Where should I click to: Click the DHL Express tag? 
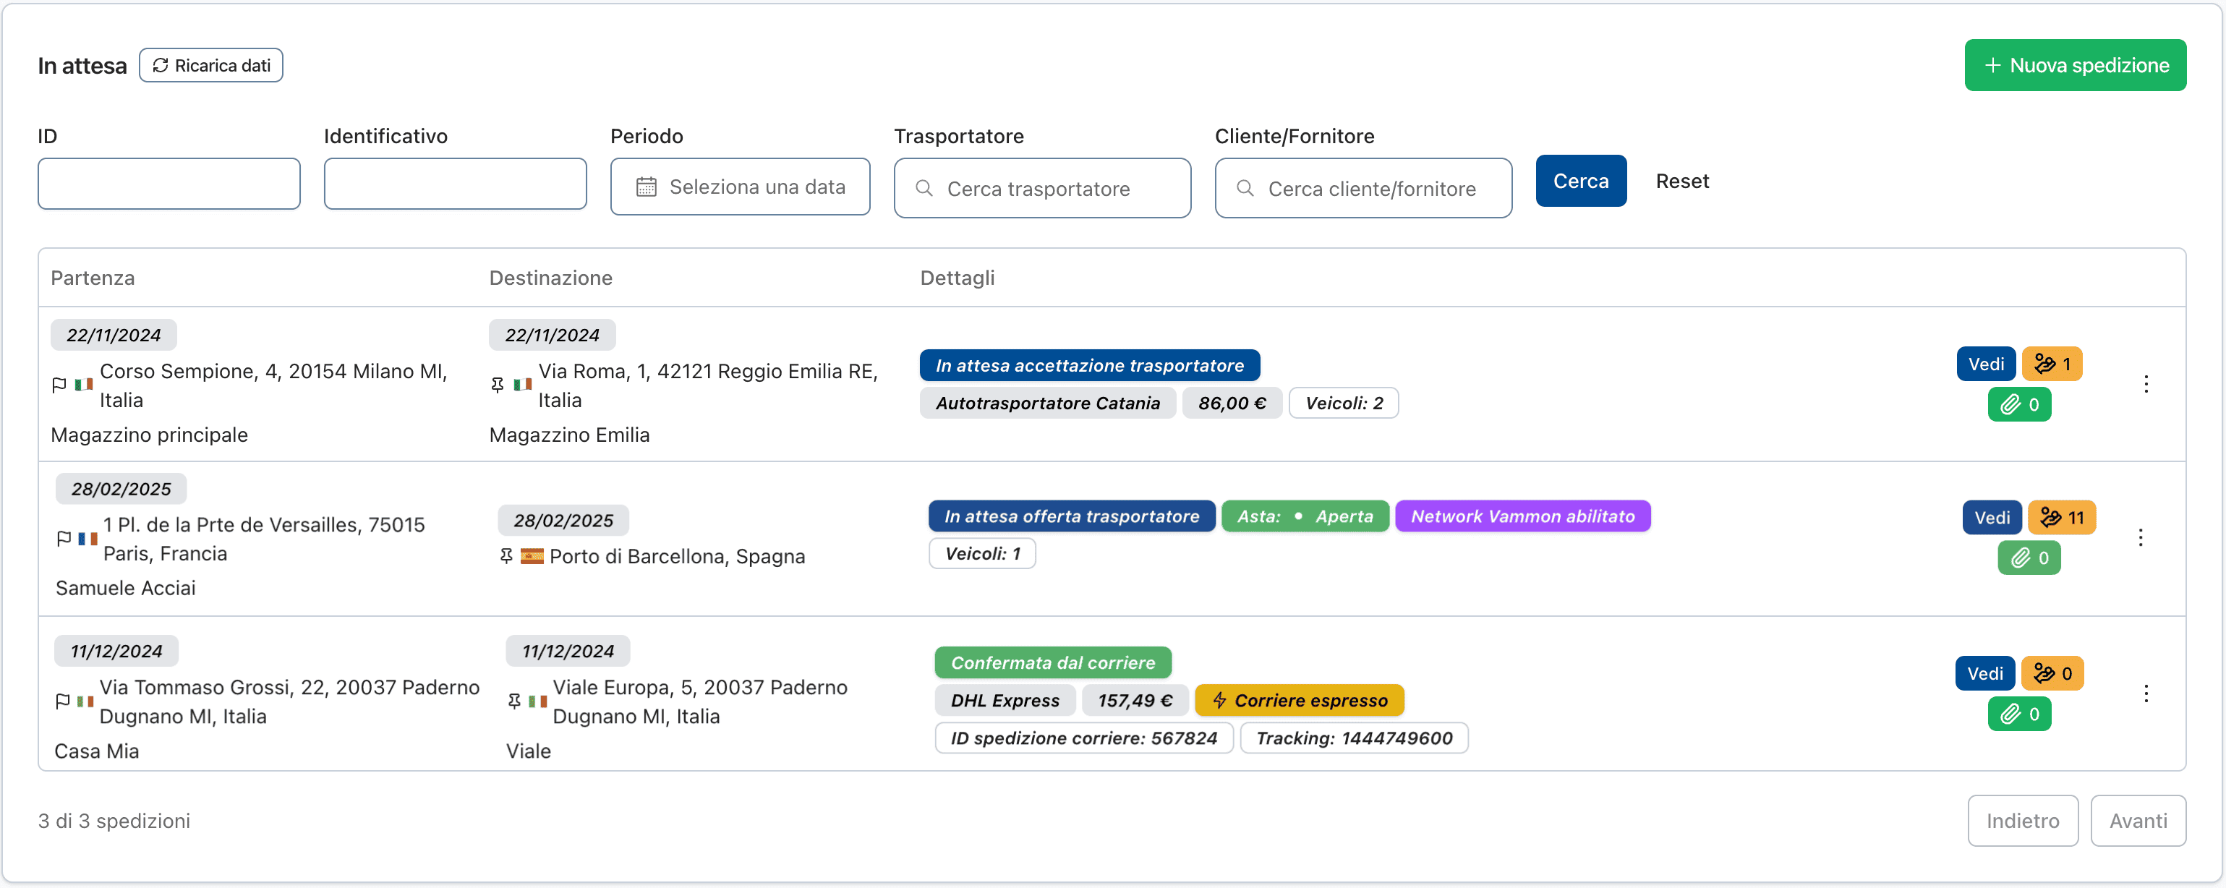[x=1004, y=701]
